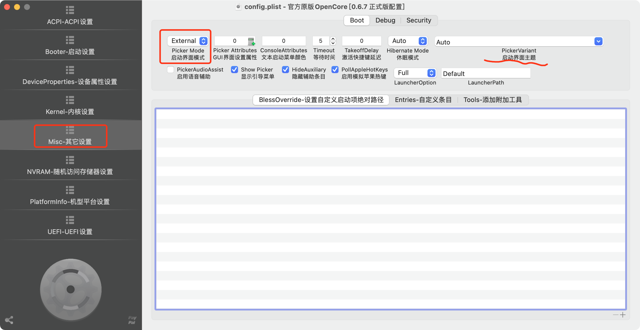This screenshot has height=330, width=640.
Task: Click the empty BlessOverride table area
Action: [x=390, y=209]
